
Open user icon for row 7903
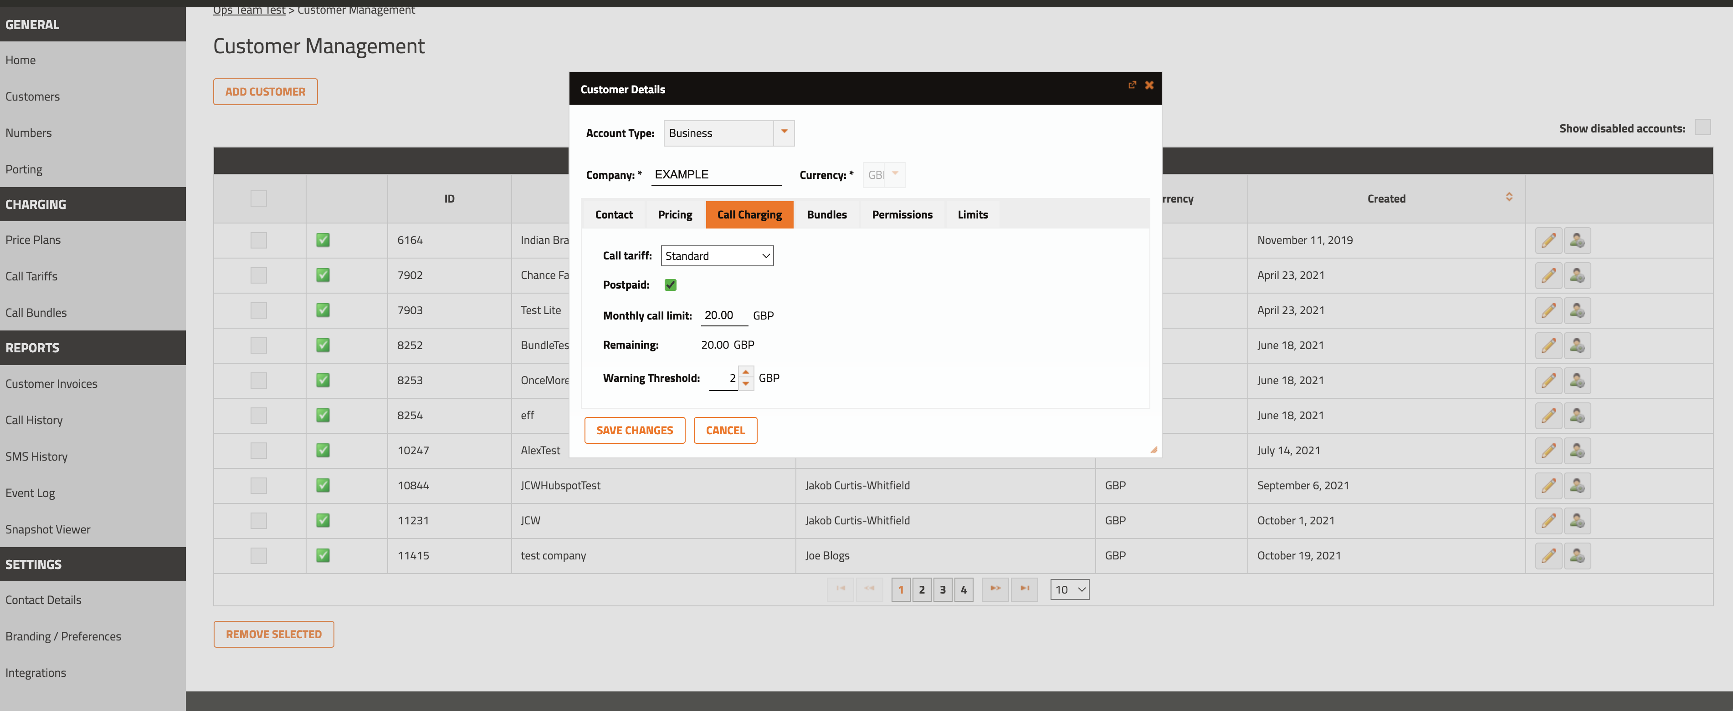[x=1577, y=310]
